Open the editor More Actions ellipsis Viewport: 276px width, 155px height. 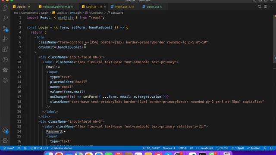point(271,7)
